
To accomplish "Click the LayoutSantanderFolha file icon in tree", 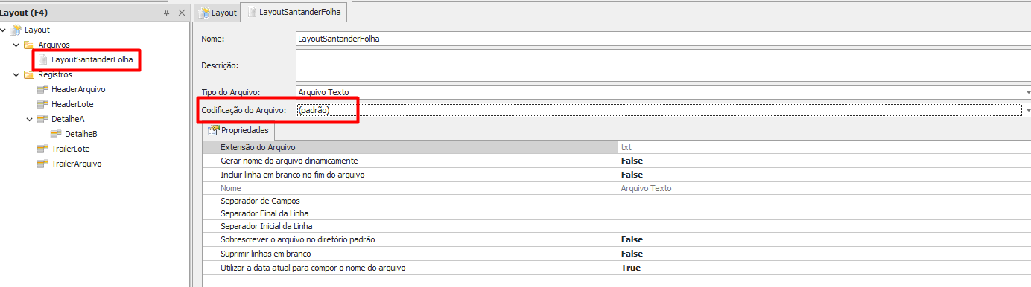I will point(42,59).
